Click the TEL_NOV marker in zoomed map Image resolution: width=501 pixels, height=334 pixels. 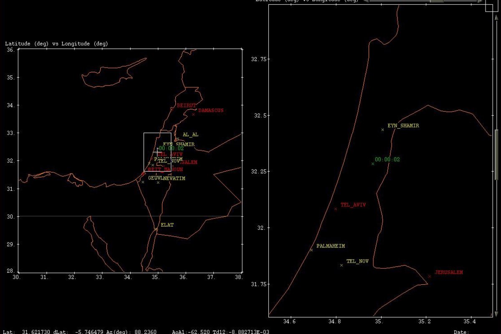[342, 265]
